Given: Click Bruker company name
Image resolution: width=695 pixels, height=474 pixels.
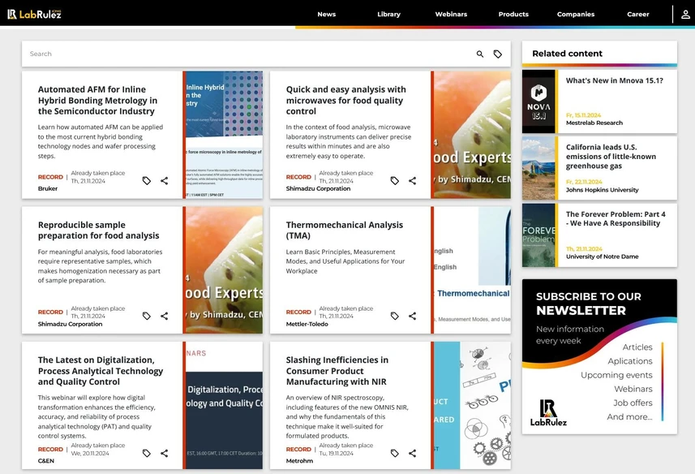Looking at the screenshot, I should pos(47,188).
